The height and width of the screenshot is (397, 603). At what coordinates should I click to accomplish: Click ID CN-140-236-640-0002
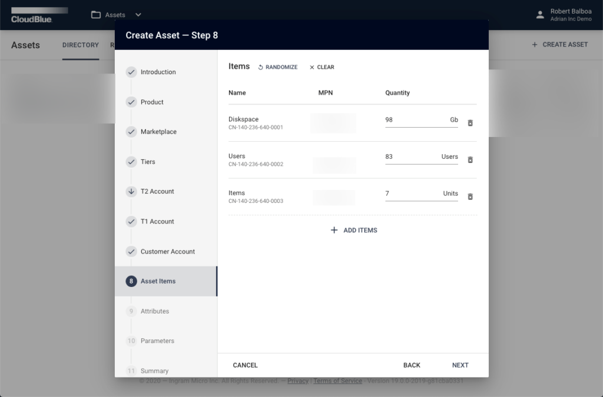256,164
